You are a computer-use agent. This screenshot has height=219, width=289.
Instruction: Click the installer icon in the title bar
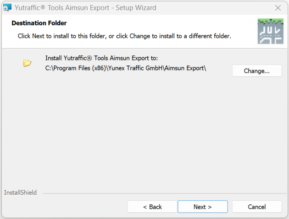(7, 8)
